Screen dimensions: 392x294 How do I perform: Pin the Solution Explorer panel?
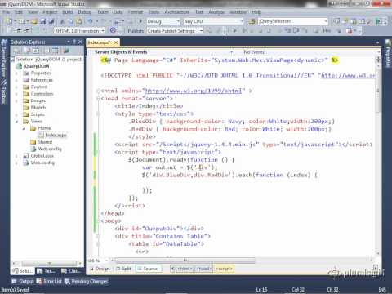tap(74, 42)
